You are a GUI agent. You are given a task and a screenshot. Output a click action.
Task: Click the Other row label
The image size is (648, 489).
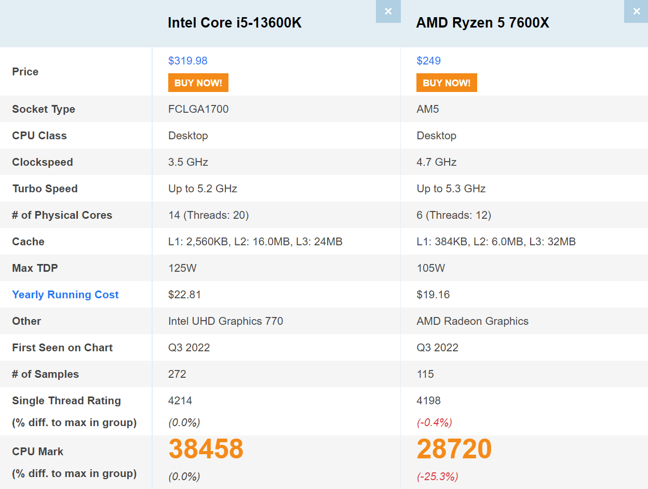(26, 321)
